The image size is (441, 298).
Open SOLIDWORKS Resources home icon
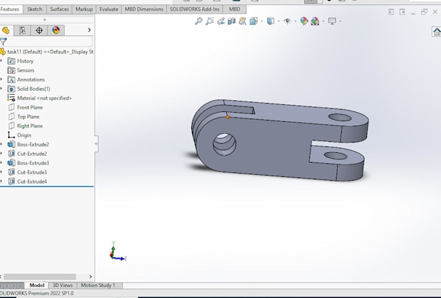tap(436, 32)
